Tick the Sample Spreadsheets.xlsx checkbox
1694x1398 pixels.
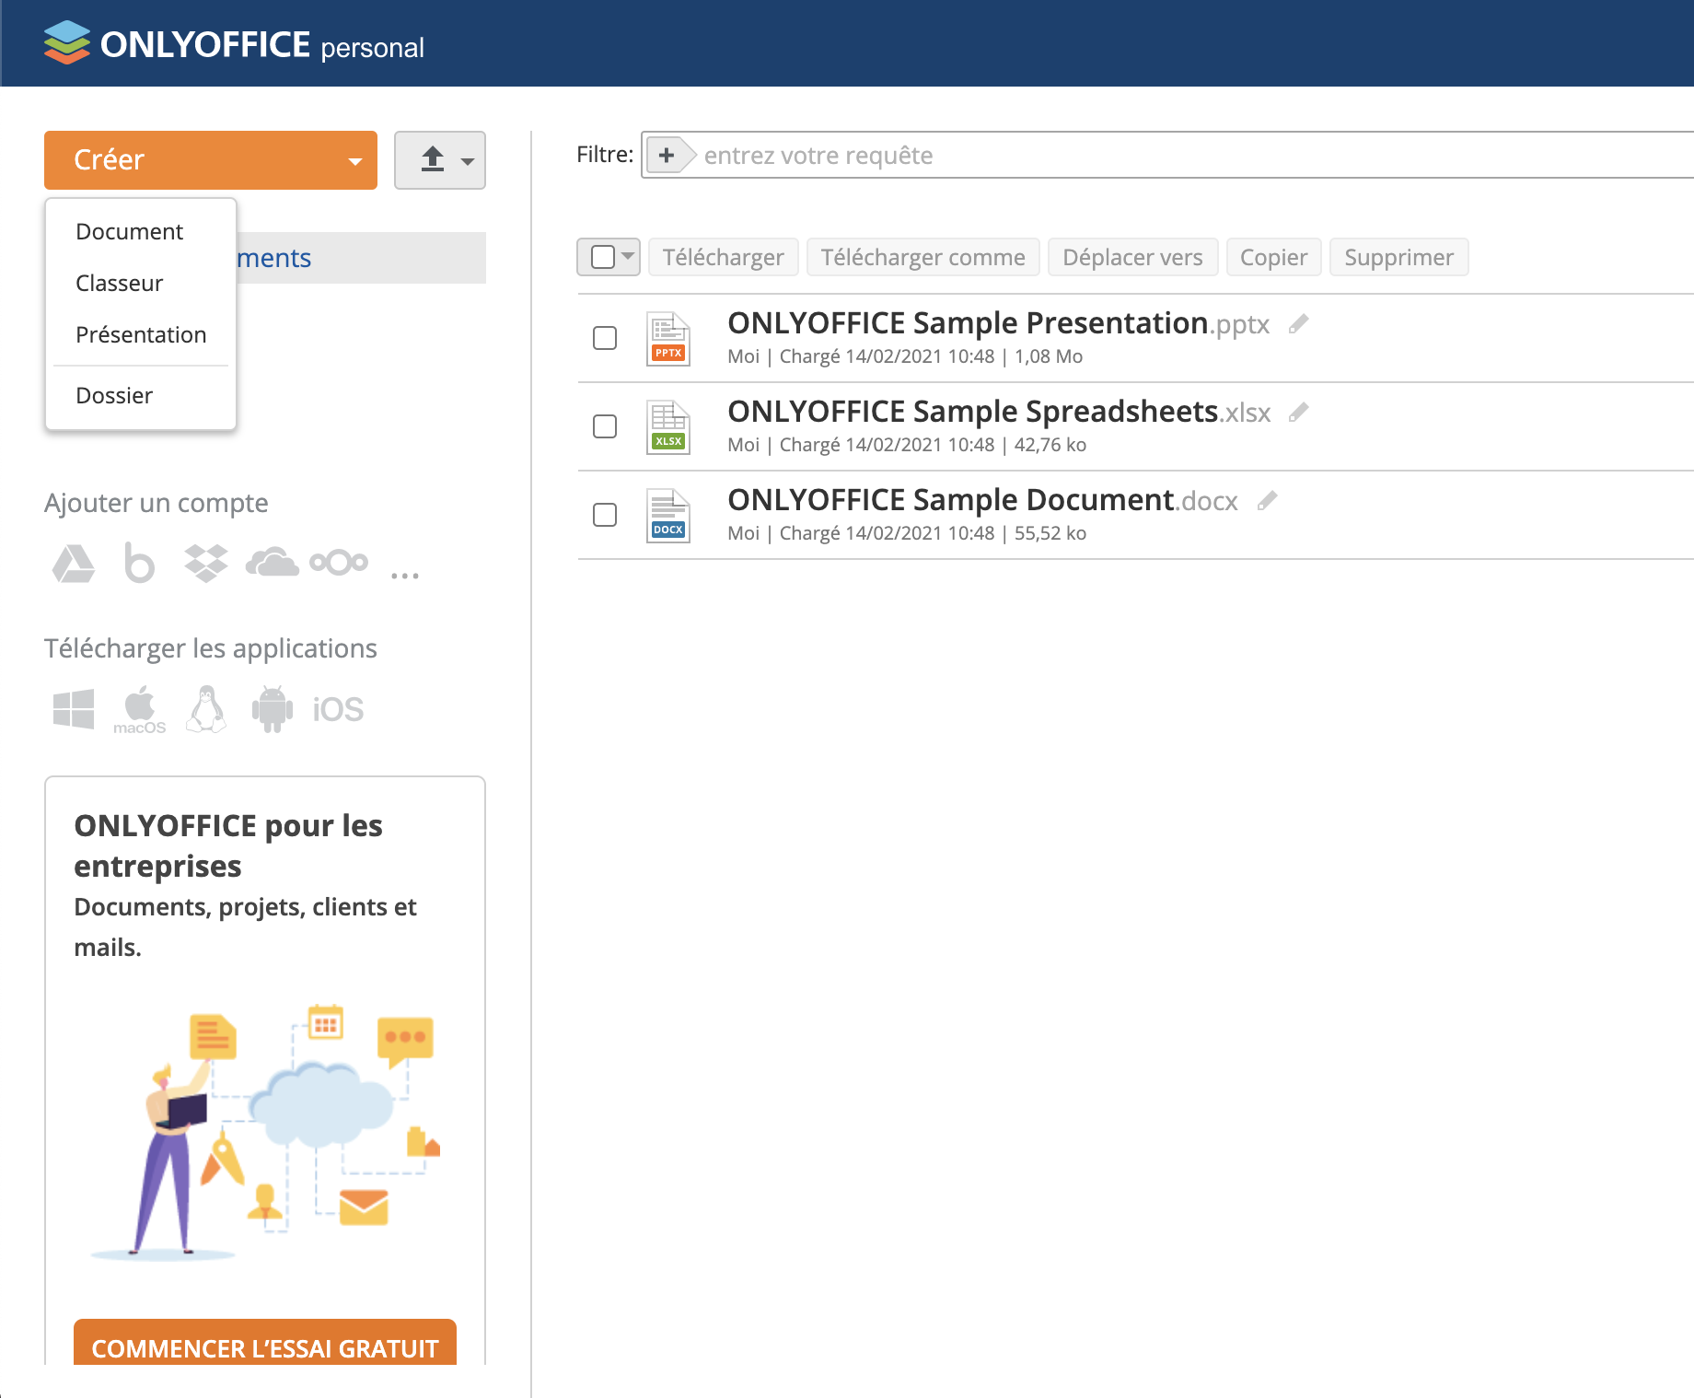(605, 426)
